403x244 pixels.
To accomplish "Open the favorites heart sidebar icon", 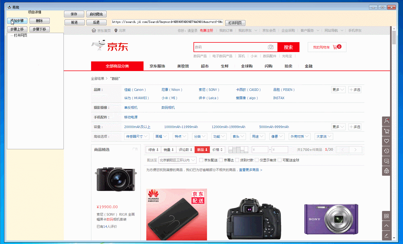I will click(386, 141).
